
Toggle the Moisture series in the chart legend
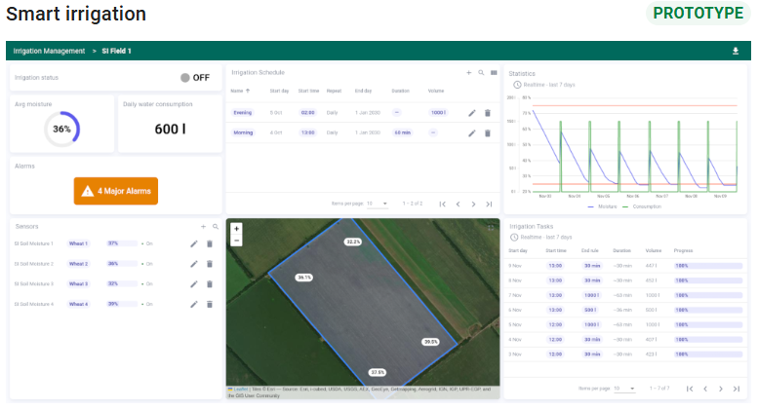[603, 206]
